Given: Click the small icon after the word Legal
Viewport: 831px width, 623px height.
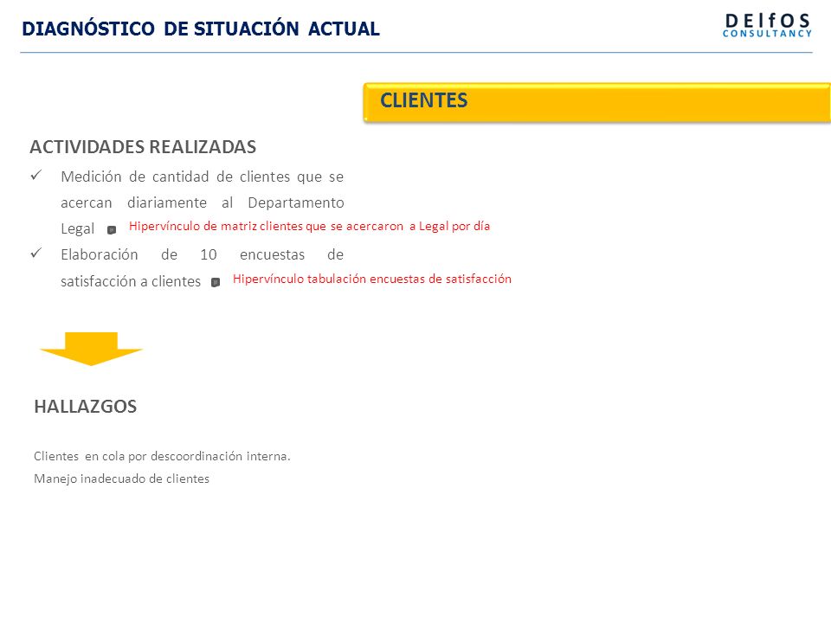Looking at the screenshot, I should click(x=112, y=230).
